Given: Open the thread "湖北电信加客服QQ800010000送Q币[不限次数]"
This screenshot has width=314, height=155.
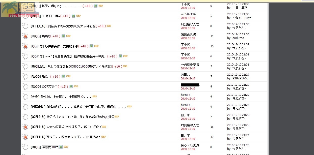Looking at the screenshot, I should tap(80, 66).
